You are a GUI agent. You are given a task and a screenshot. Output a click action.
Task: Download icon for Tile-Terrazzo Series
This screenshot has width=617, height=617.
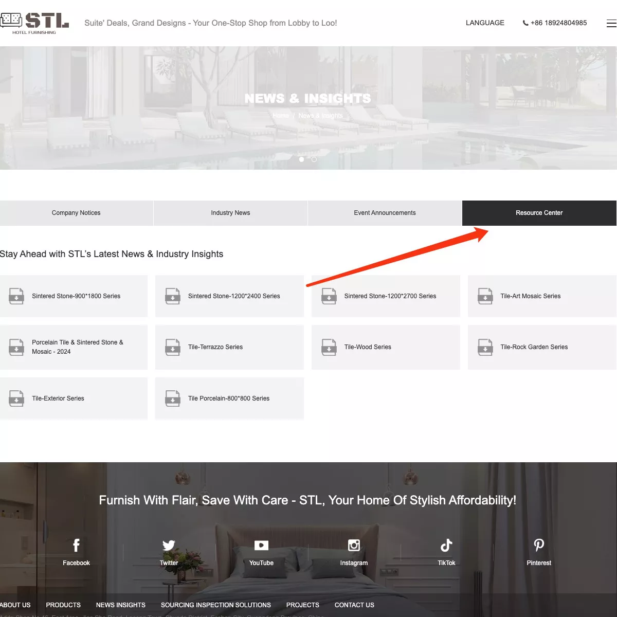[173, 347]
